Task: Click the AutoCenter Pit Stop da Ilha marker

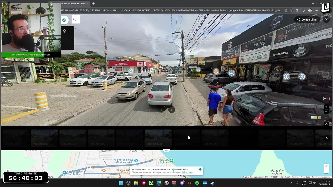Action: [64, 172]
